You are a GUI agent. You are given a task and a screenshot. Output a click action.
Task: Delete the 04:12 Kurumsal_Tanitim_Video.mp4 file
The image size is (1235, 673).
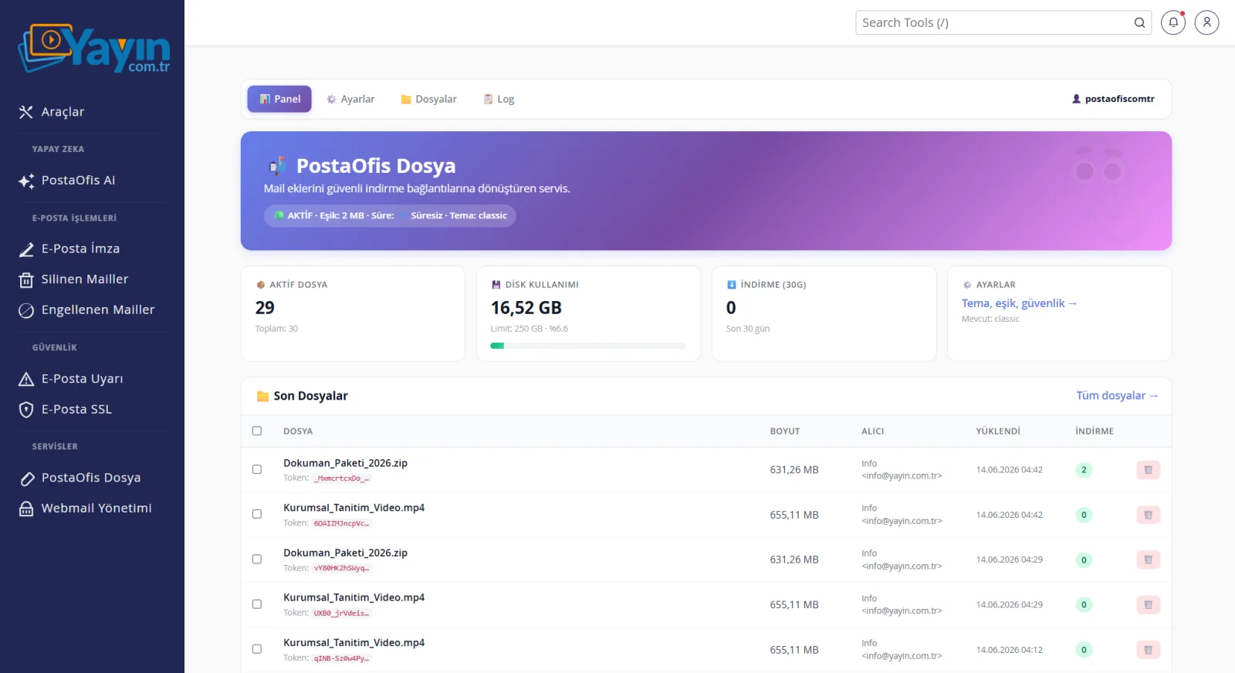pyautogui.click(x=1148, y=650)
